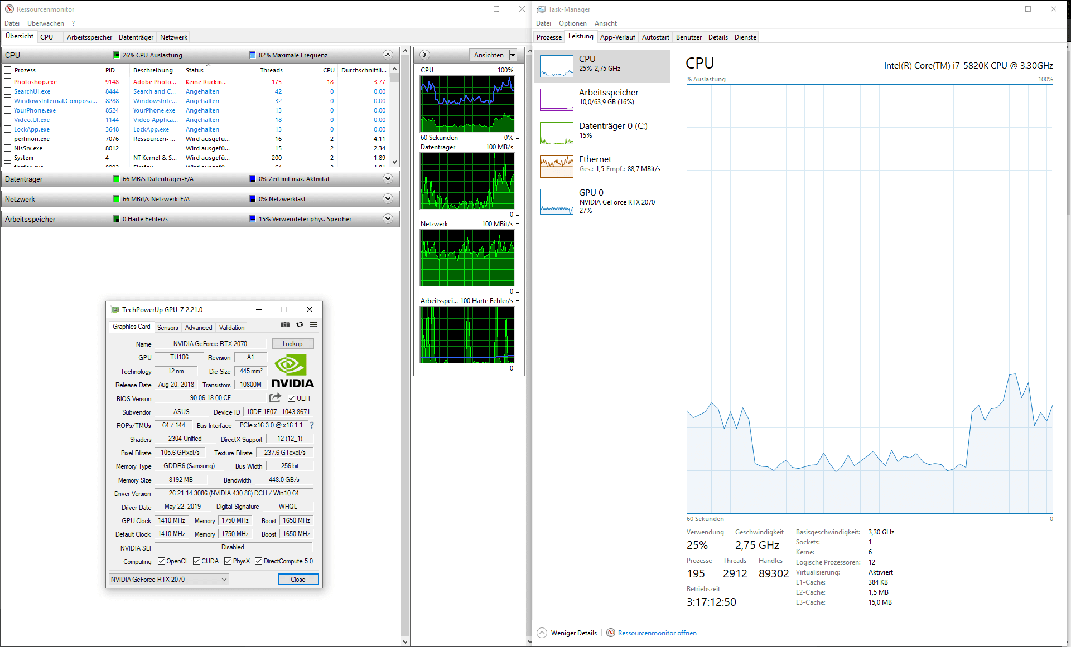Click the GPU name field in GPU-Z
The width and height of the screenshot is (1071, 647).
[210, 344]
